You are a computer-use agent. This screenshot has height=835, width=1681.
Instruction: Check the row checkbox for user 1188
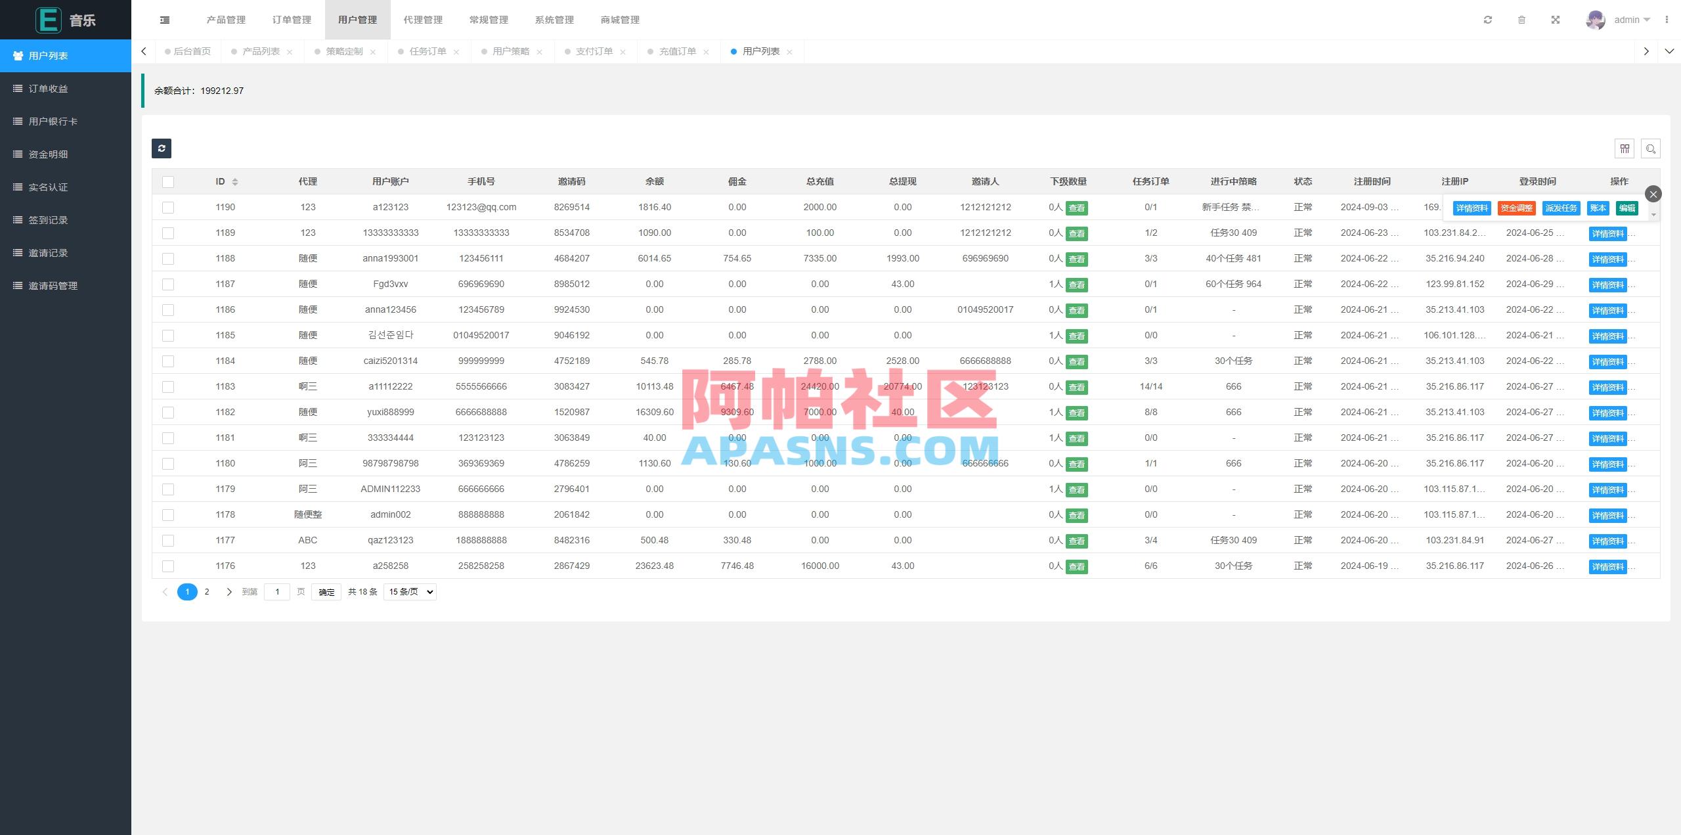168,259
